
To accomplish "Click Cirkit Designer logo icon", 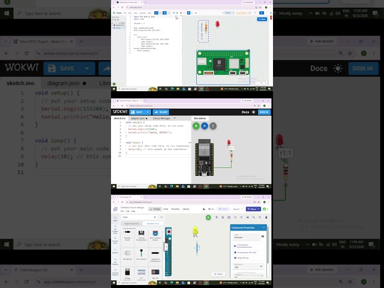I will point(115,209).
